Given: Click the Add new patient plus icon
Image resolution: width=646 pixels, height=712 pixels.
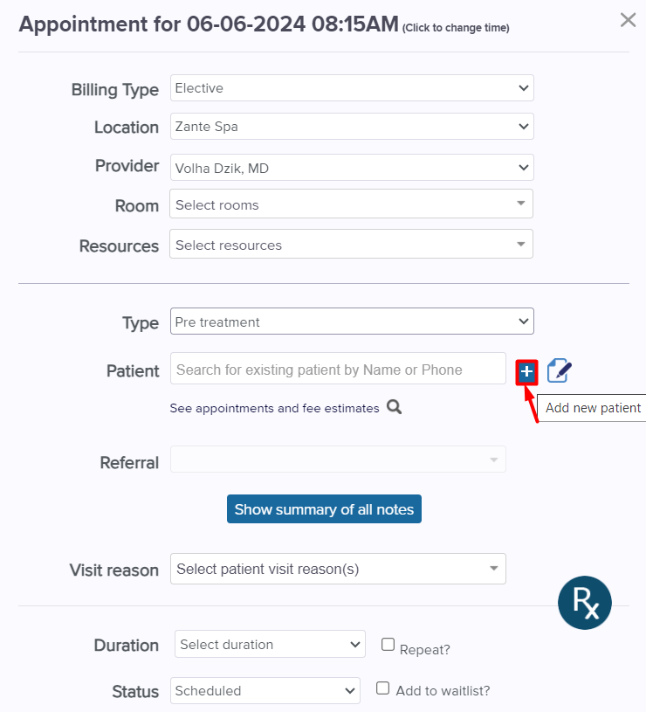Looking at the screenshot, I should coord(526,372).
